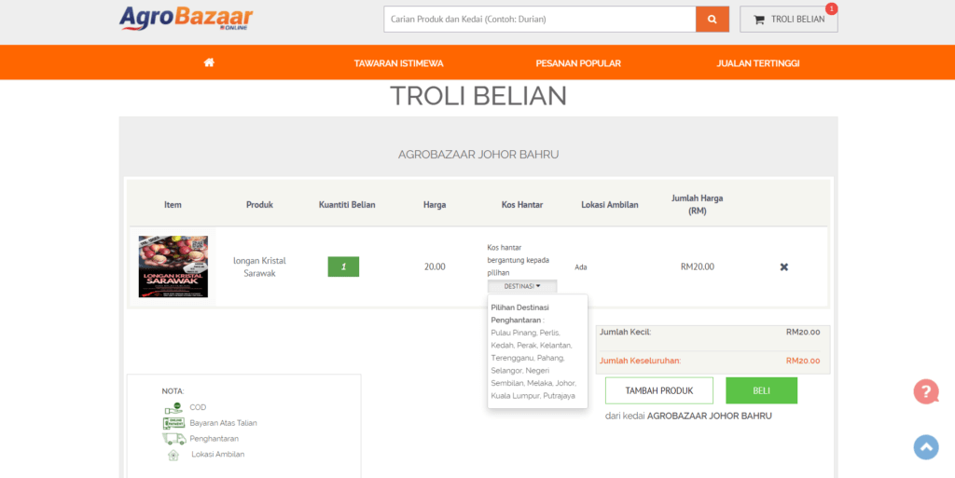The image size is (955, 478).
Task: Click the item row total 'RM20.00'
Action: [698, 266]
